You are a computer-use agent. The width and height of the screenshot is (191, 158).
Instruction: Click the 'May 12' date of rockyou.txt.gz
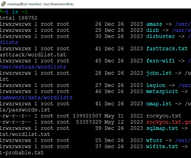tap(114, 122)
